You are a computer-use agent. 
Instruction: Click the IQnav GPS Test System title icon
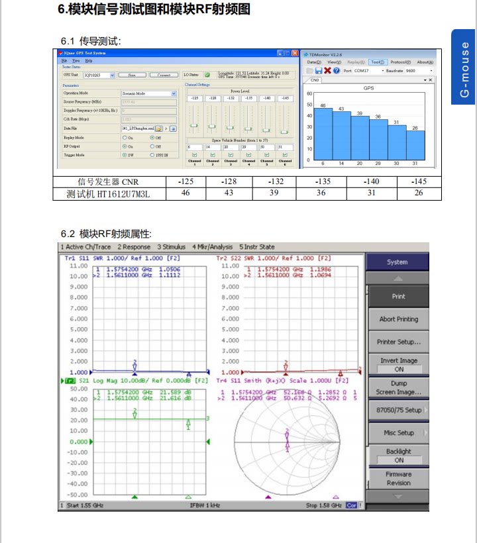[61, 53]
